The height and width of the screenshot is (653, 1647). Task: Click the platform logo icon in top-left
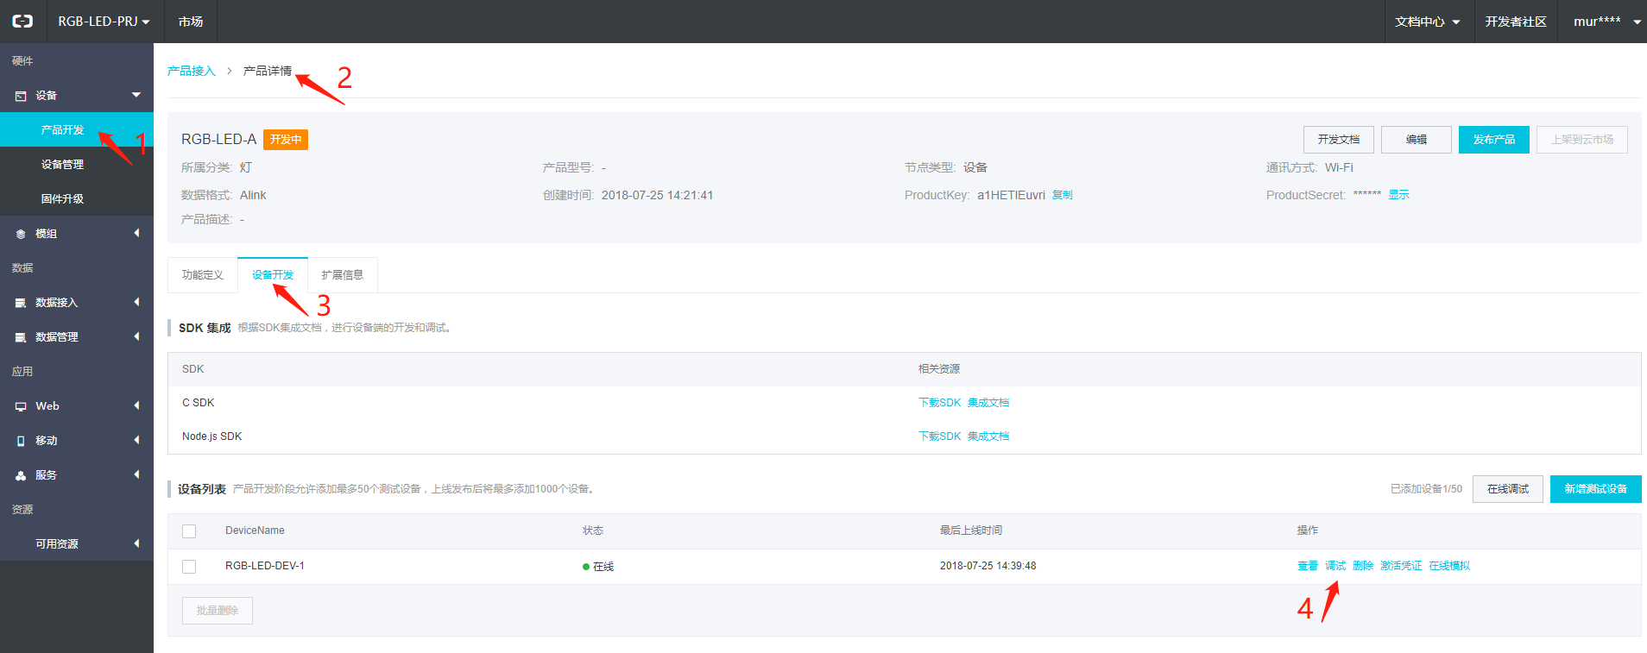(x=22, y=22)
